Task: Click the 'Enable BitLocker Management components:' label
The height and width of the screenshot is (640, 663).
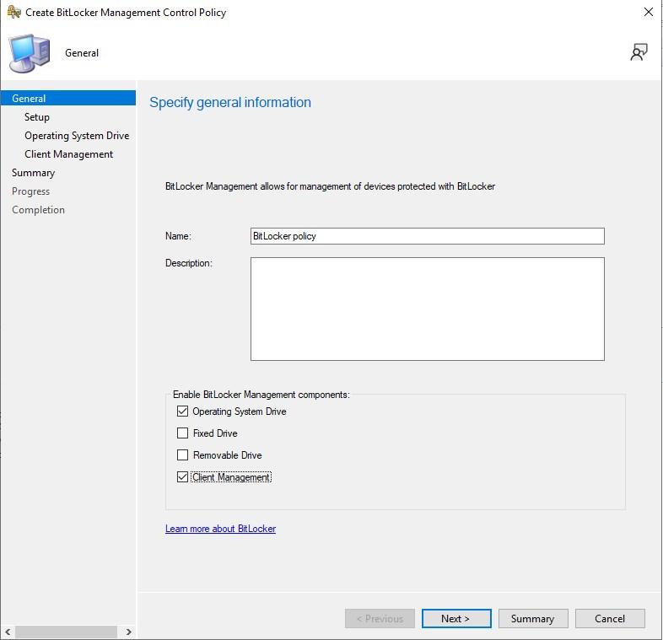Action: click(261, 395)
